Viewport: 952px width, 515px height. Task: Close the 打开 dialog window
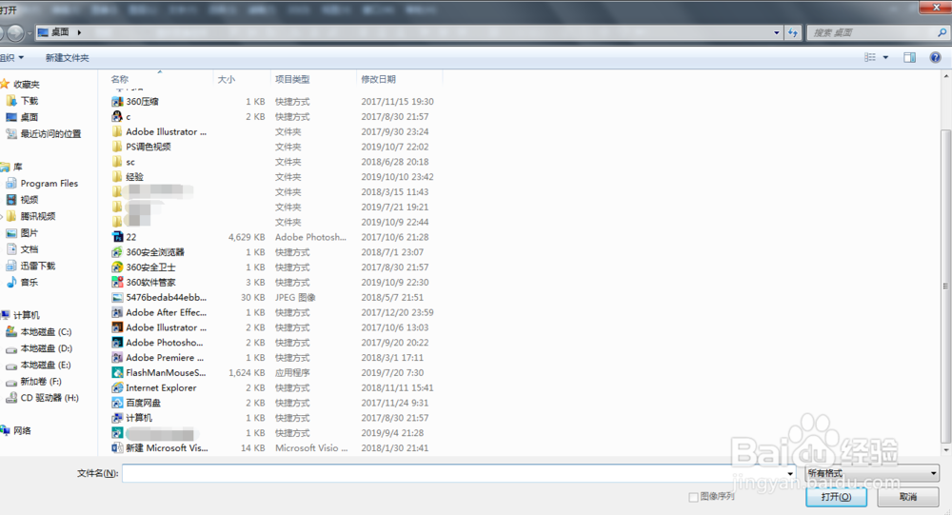tap(936, 7)
